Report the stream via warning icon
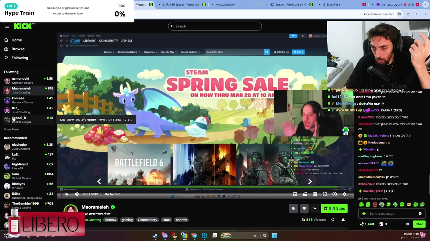The height and width of the screenshot is (241, 430). pyautogui.click(x=343, y=220)
